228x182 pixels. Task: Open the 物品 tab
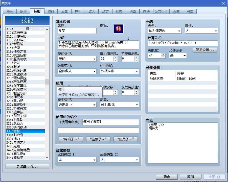pyautogui.click(x=51, y=11)
